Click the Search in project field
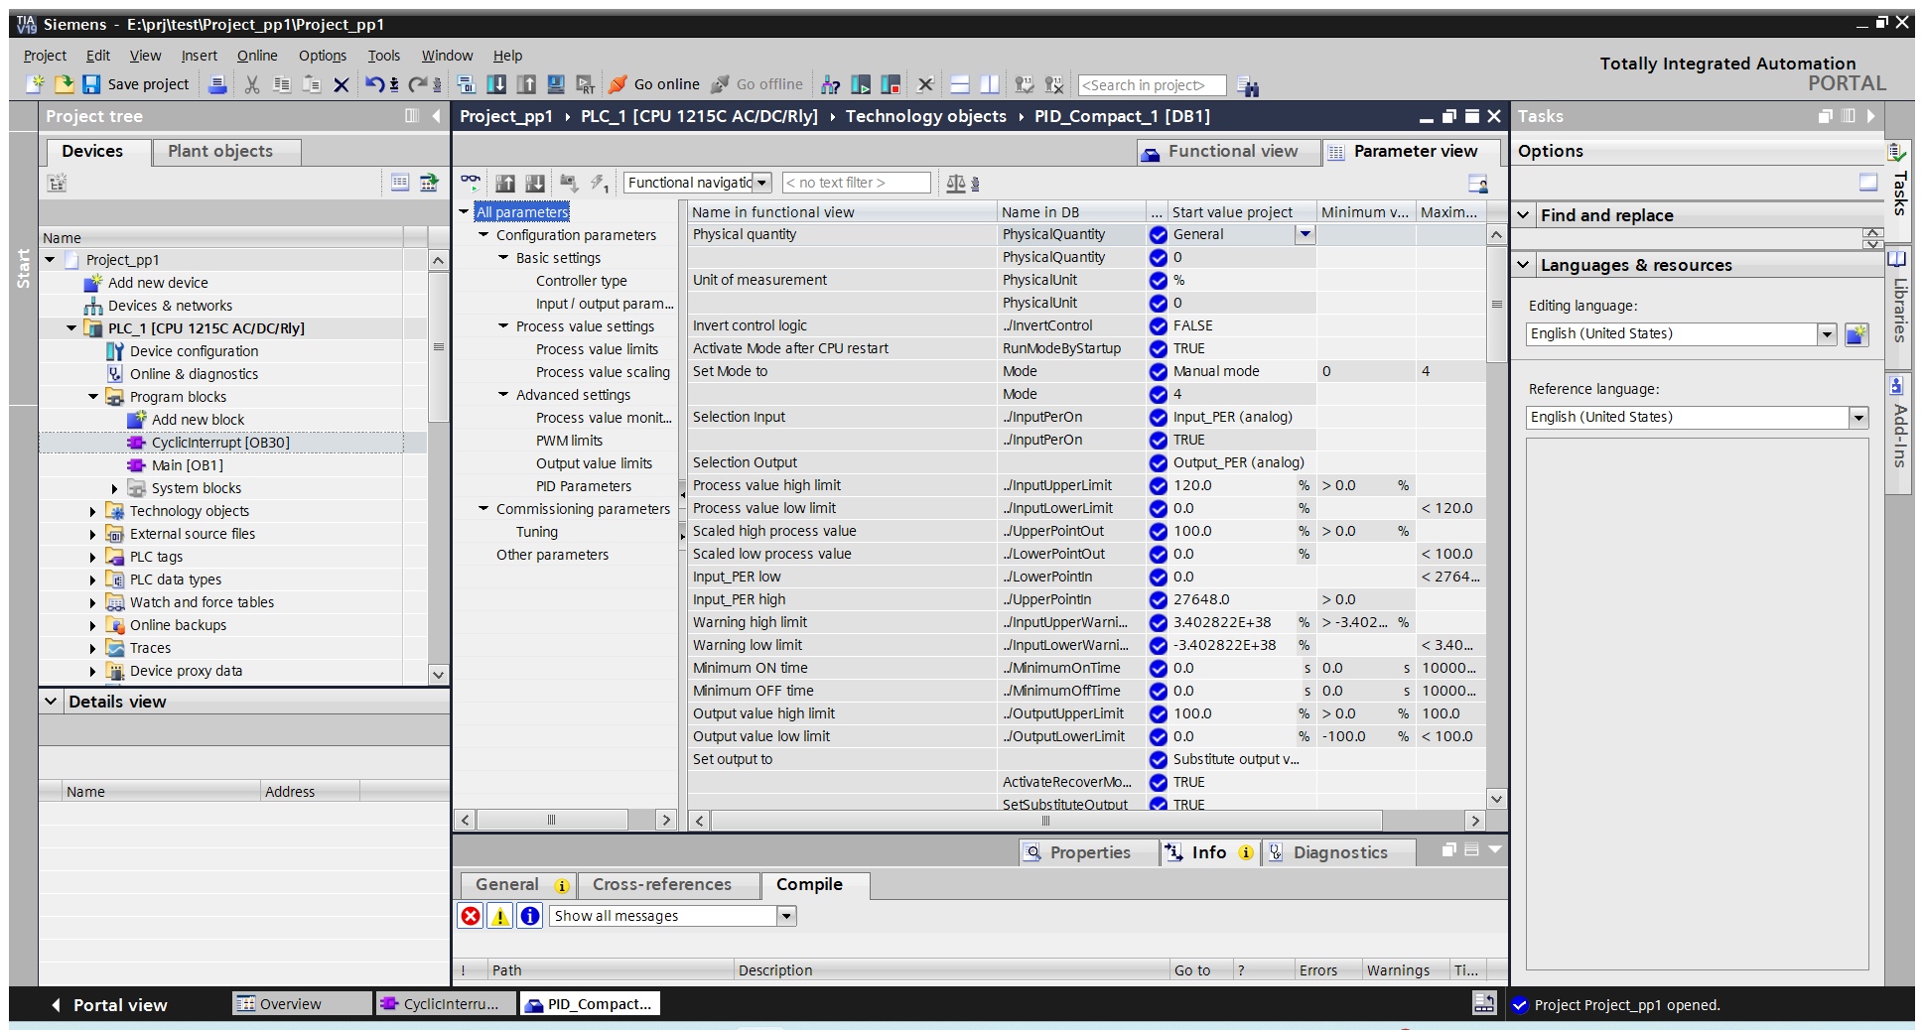The height and width of the screenshot is (1030, 1924). (x=1152, y=85)
